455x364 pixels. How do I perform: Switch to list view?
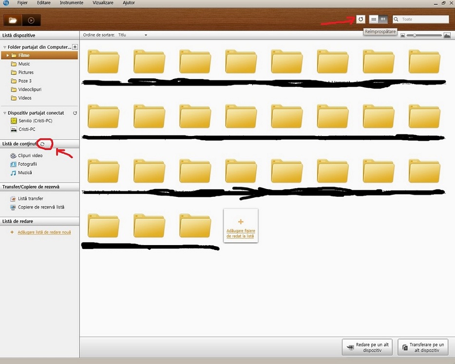374,19
